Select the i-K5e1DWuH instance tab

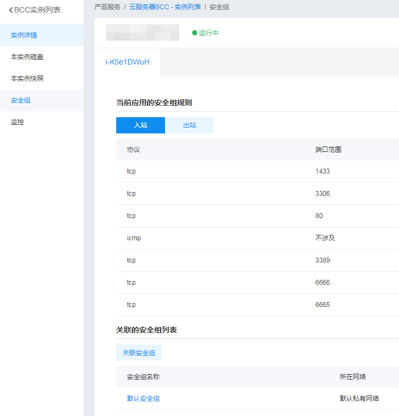[128, 62]
